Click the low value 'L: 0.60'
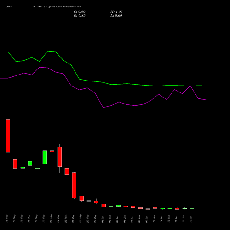The width and height of the screenshot is (230, 230). (x=116, y=16)
